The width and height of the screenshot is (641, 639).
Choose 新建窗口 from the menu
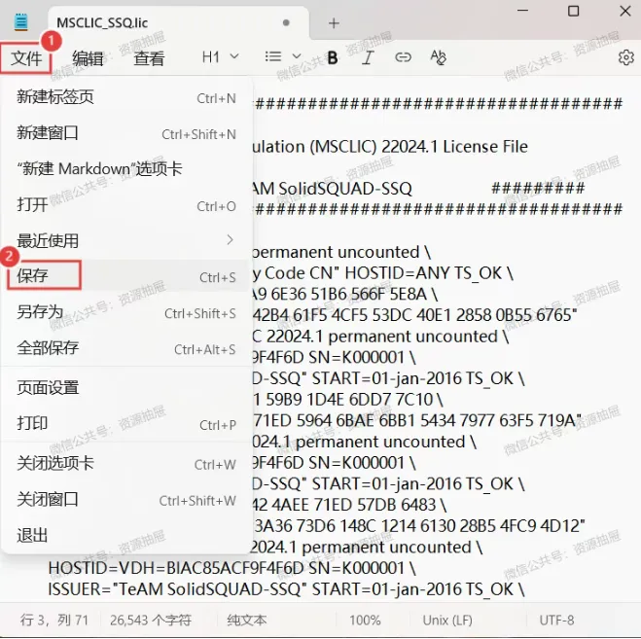125,133
